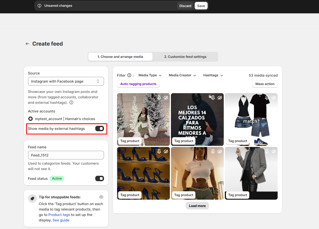Pin the blue high heels media
This screenshot has height=229, width=319.
(159, 151)
